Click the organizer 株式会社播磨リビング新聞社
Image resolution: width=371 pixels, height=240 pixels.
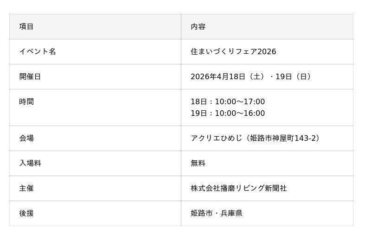click(239, 188)
